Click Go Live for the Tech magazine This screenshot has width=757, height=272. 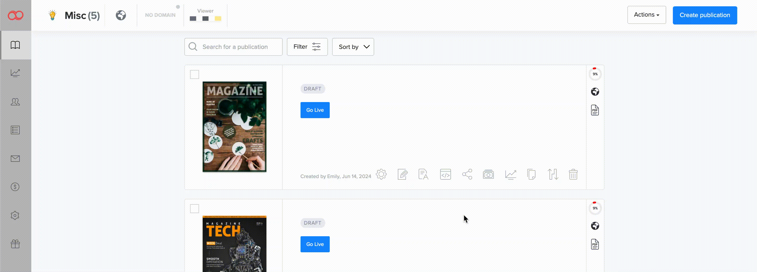[x=315, y=244]
